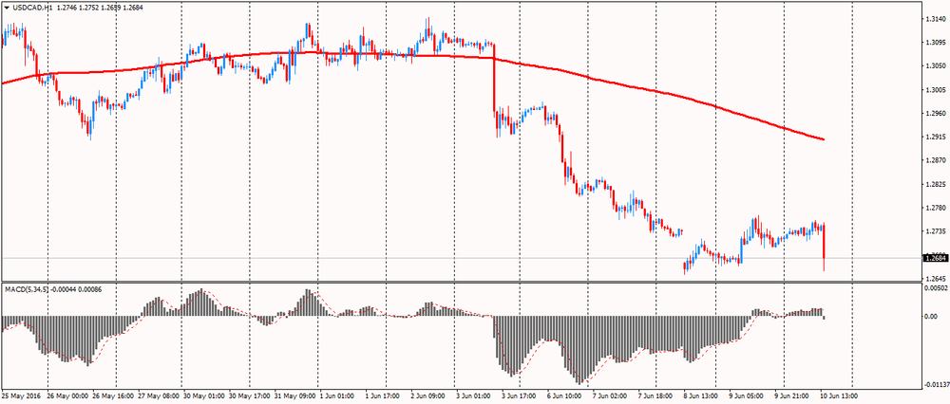Click the 7 Jun 18:00 time label
The width and height of the screenshot is (950, 404).
656,396
